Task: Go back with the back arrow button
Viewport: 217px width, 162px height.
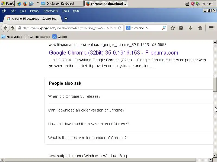Action: [5, 28]
